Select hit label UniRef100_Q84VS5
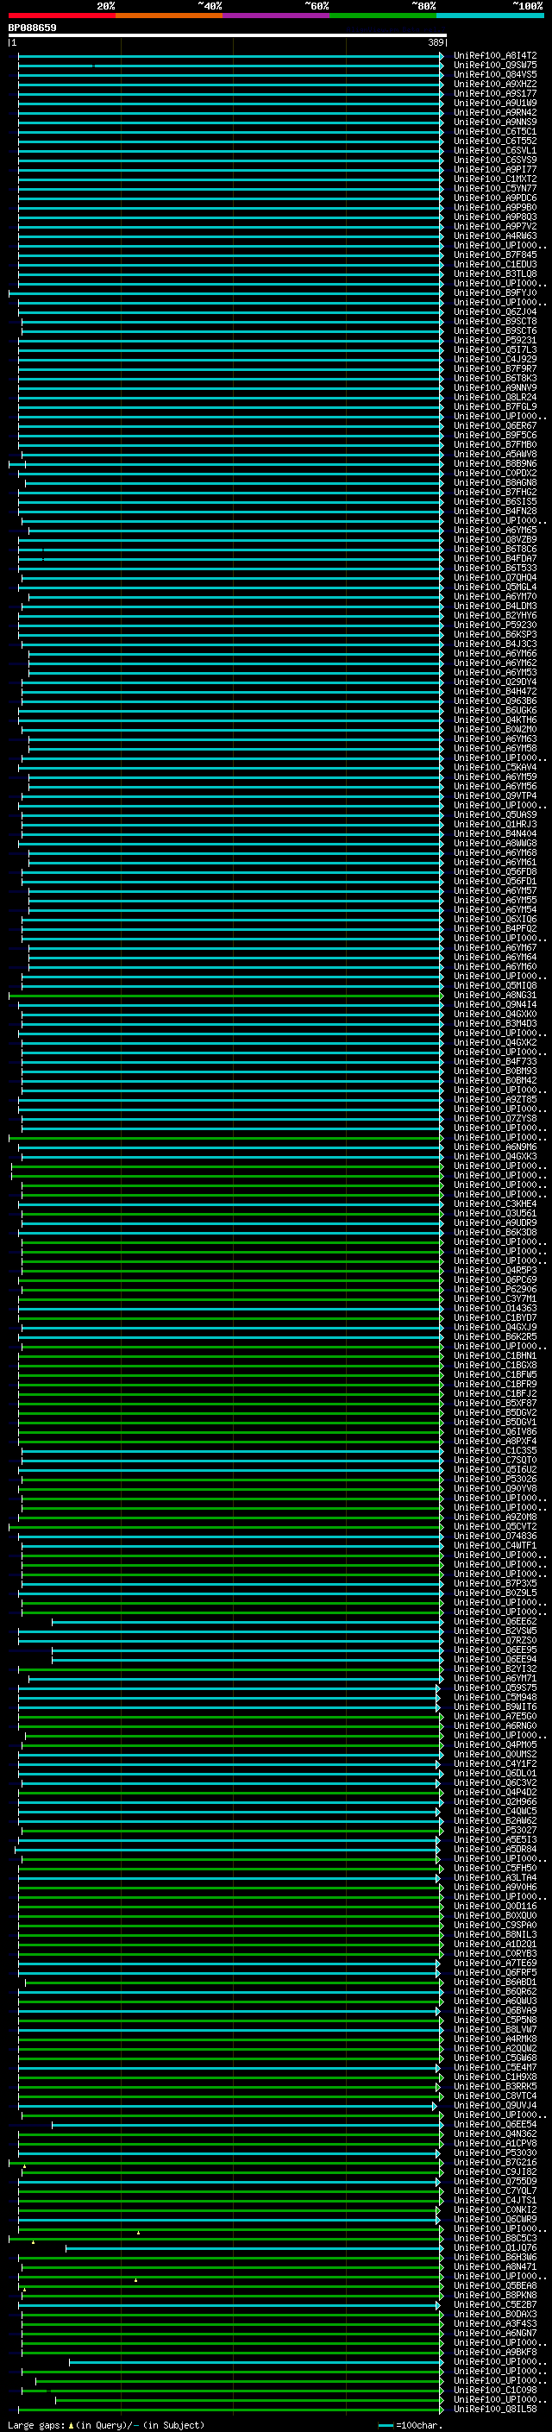Viewport: 552px width, 2432px height. (x=495, y=74)
